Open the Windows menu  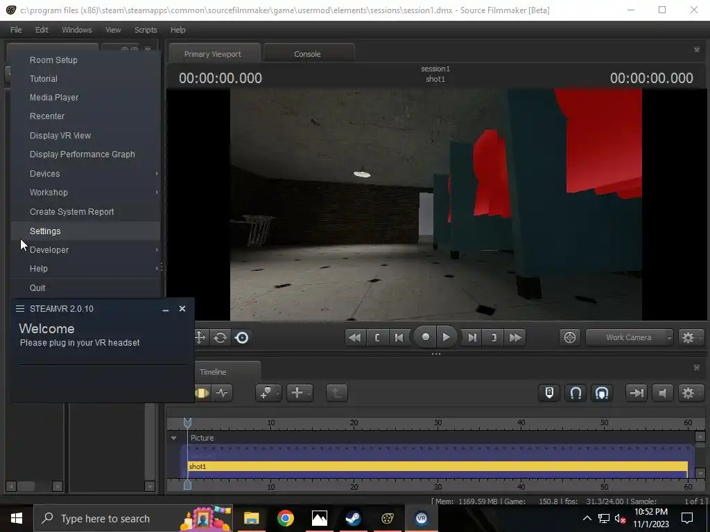pos(76,30)
